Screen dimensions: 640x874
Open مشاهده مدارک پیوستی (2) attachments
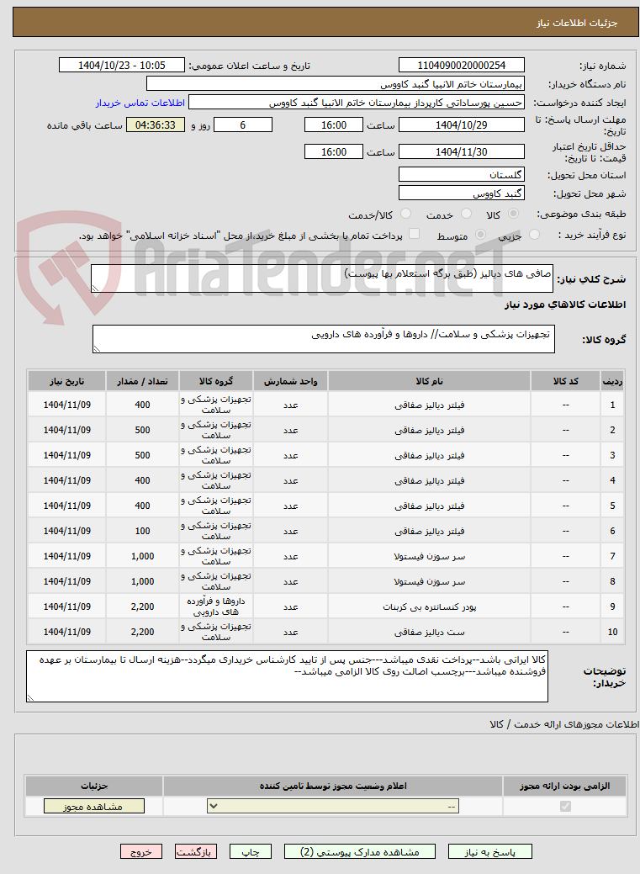click(x=360, y=851)
